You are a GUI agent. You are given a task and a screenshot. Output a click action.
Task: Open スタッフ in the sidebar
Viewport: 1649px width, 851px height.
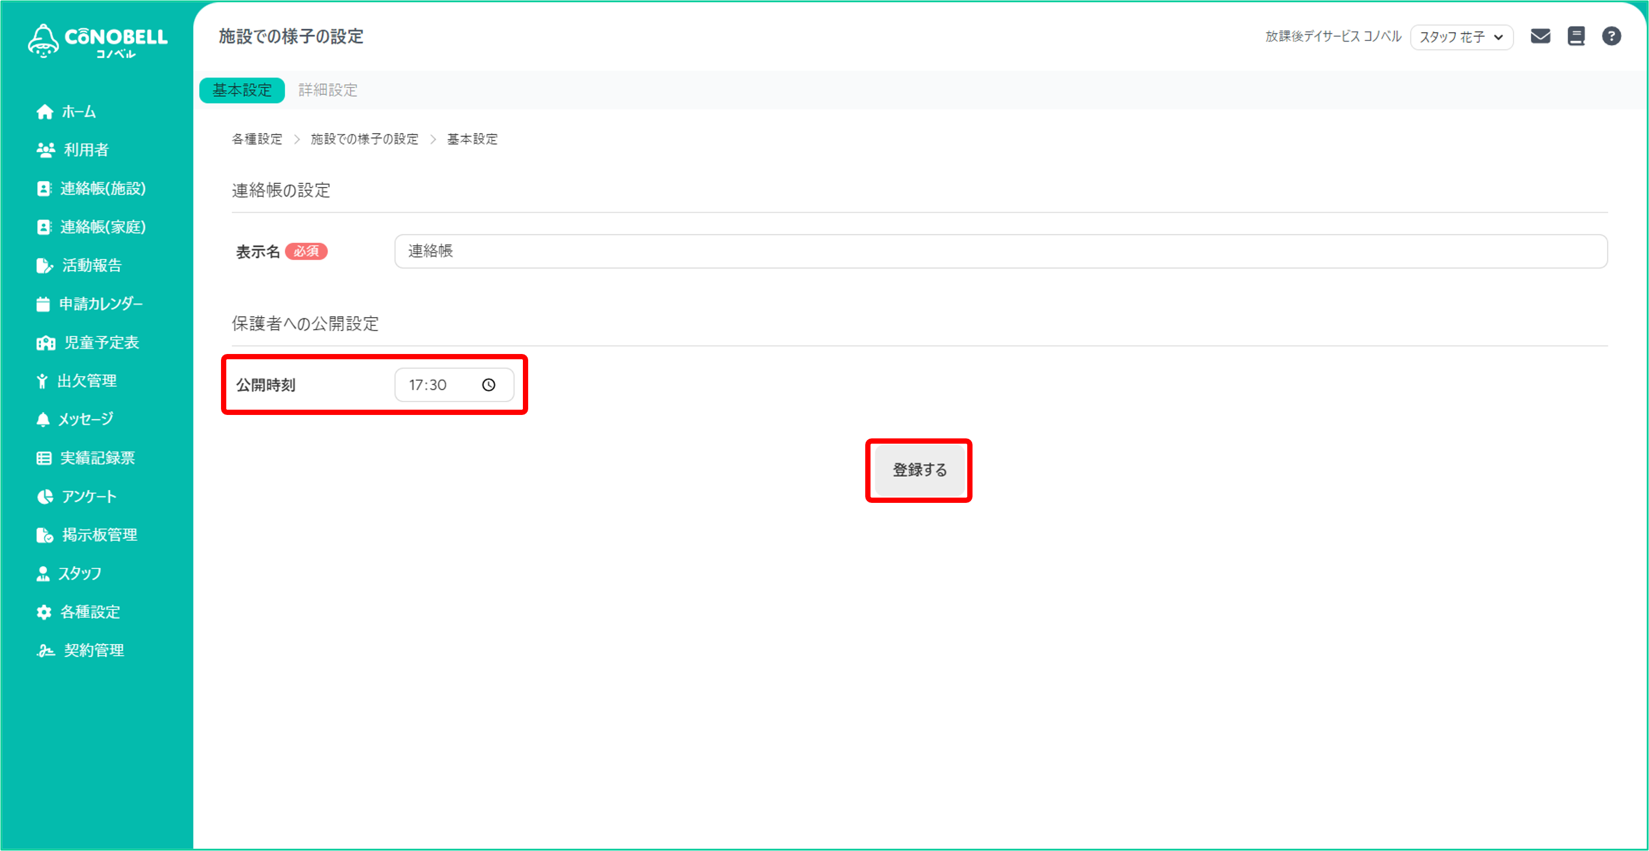coord(79,574)
